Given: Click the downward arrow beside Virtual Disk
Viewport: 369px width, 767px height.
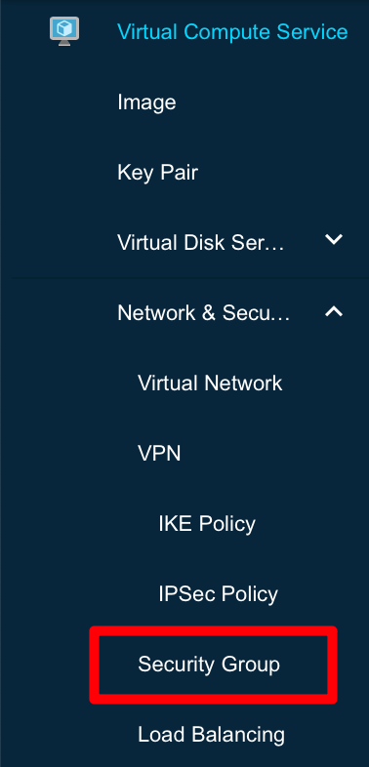Looking at the screenshot, I should [x=334, y=240].
